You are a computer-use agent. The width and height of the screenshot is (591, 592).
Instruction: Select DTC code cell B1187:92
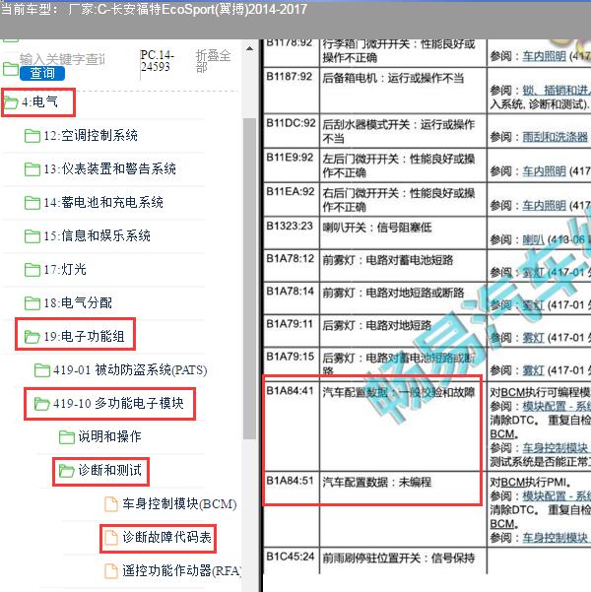(x=291, y=91)
